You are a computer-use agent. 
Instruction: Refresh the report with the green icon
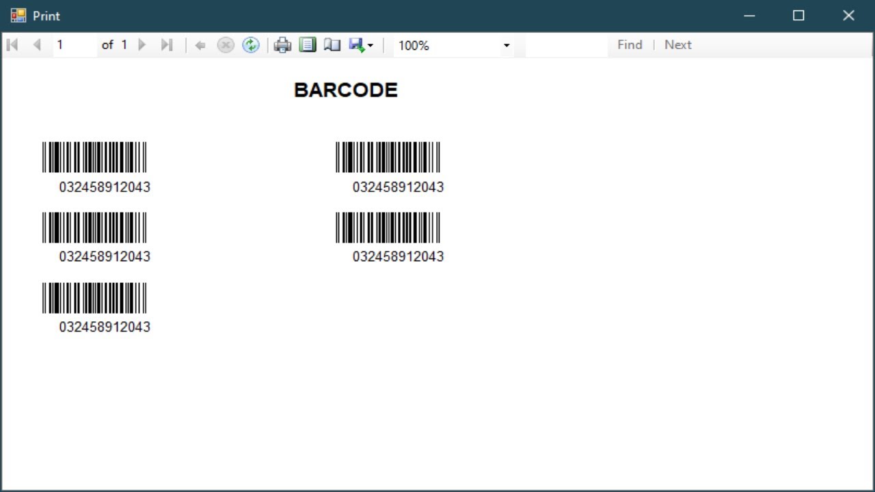click(251, 45)
